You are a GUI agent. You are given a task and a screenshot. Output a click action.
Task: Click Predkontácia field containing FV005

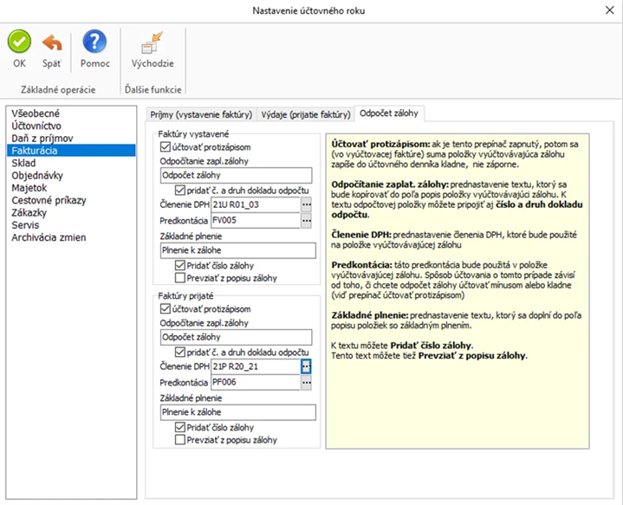click(x=255, y=220)
